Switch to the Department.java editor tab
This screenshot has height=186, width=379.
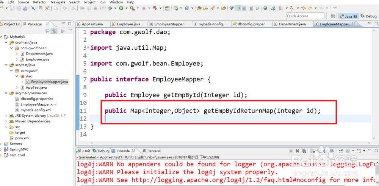point(290,24)
